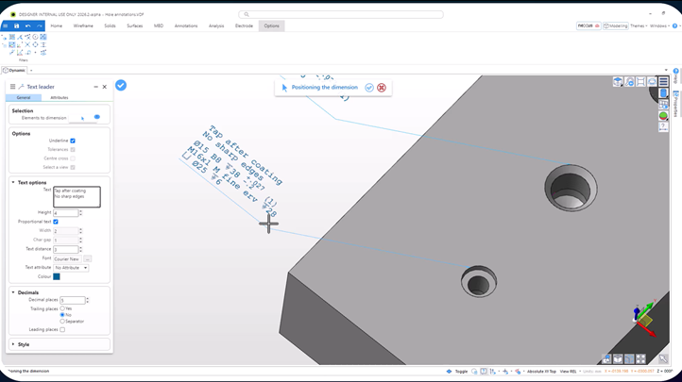Minimize the Text leader panel
Image resolution: width=682 pixels, height=382 pixels.
[x=95, y=87]
